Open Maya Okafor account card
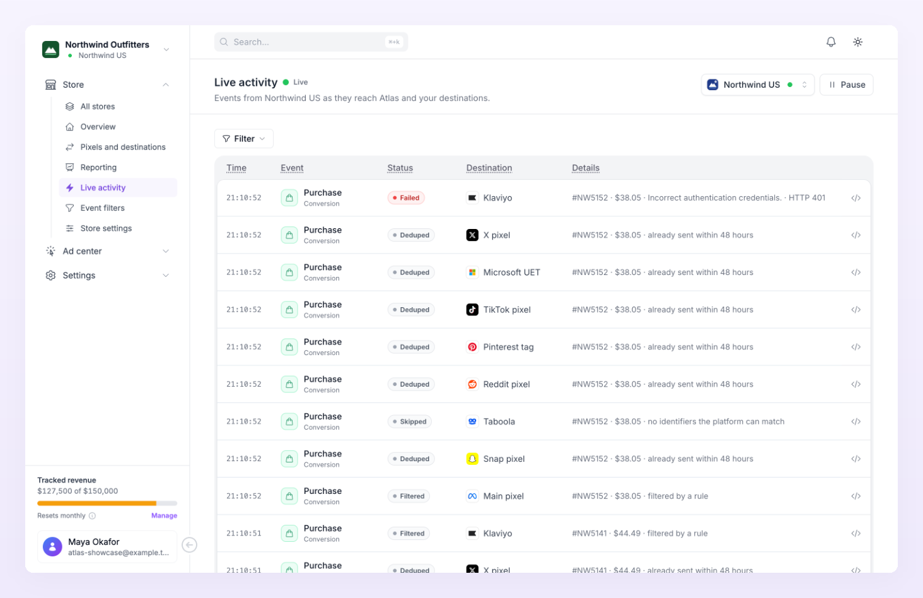Viewport: 923px width, 598px height. (x=107, y=547)
